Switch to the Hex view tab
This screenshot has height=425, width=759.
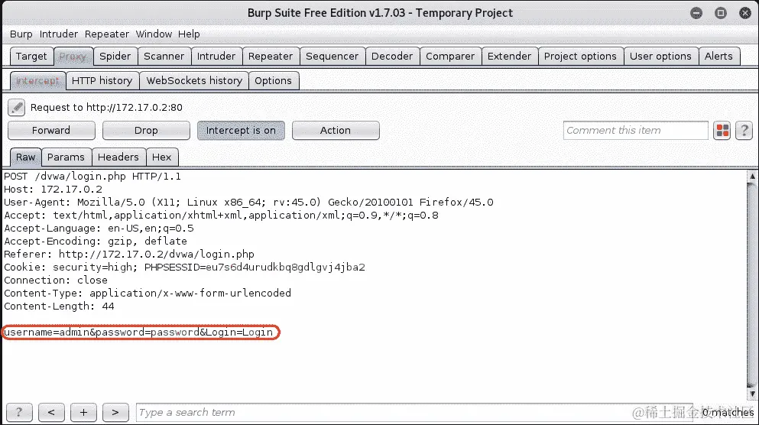click(162, 157)
